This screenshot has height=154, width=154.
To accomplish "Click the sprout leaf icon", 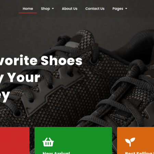I will click(x=130, y=142).
